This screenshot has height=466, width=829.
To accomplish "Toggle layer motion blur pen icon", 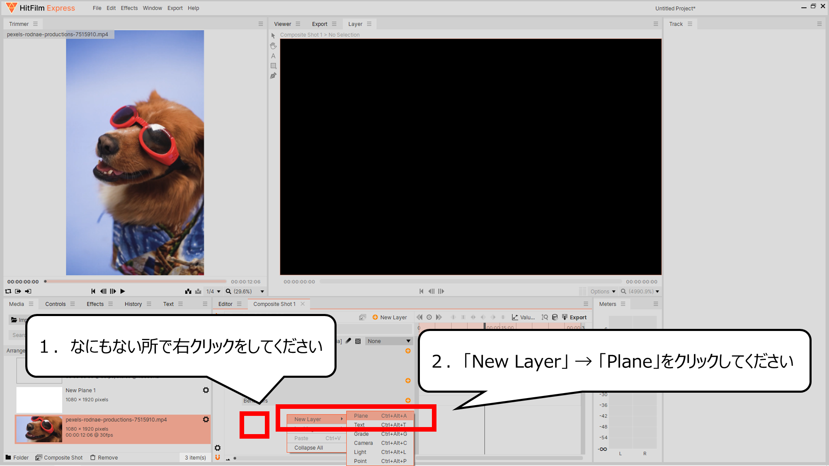I will coord(349,341).
